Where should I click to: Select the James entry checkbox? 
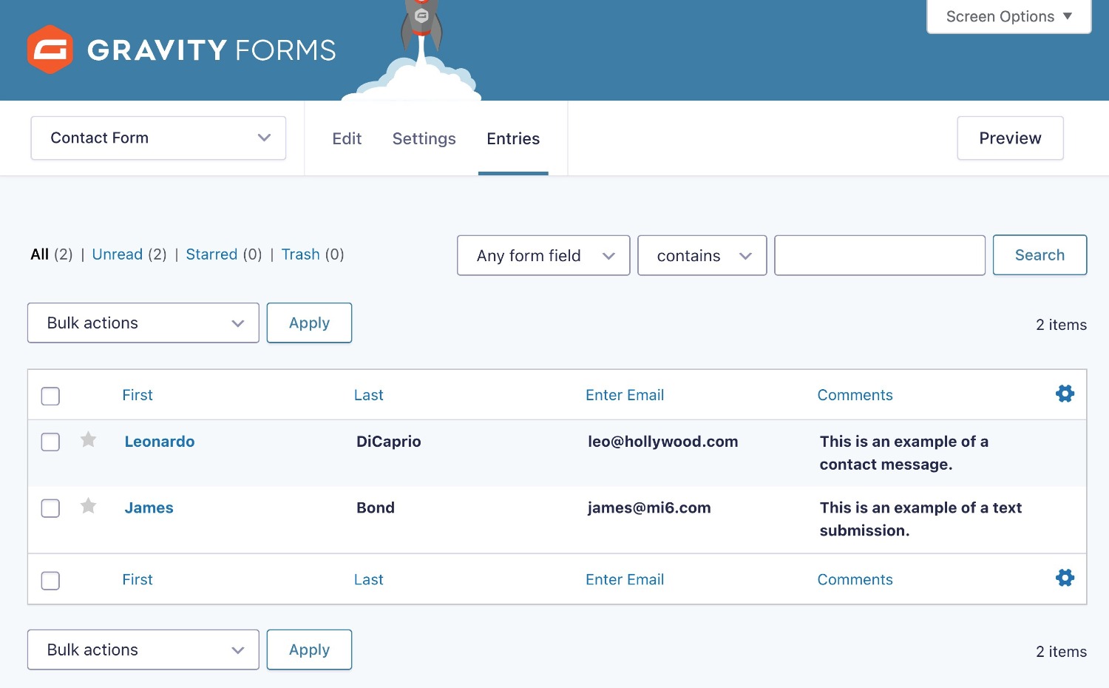[x=50, y=508]
